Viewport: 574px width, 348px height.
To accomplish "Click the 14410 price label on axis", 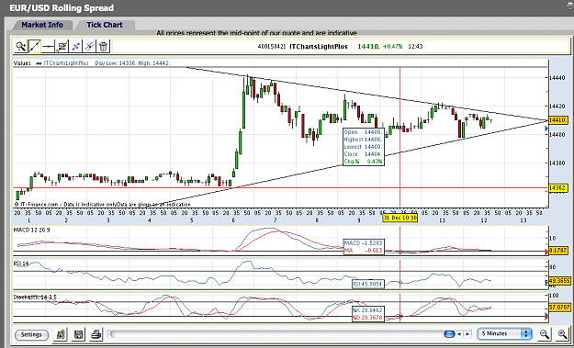I will pyautogui.click(x=558, y=120).
